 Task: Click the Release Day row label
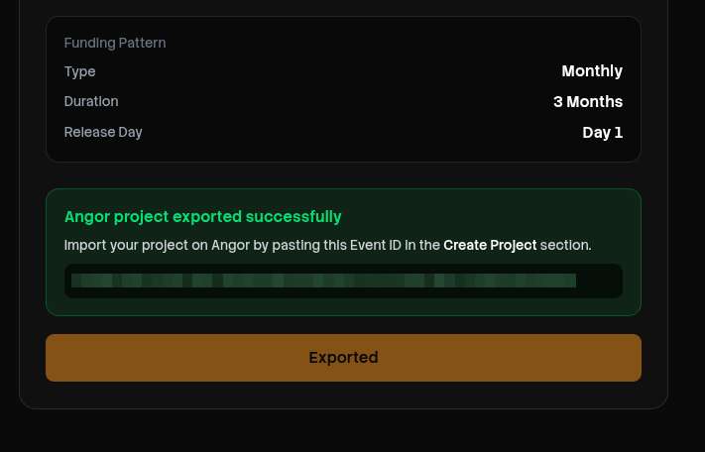103,132
